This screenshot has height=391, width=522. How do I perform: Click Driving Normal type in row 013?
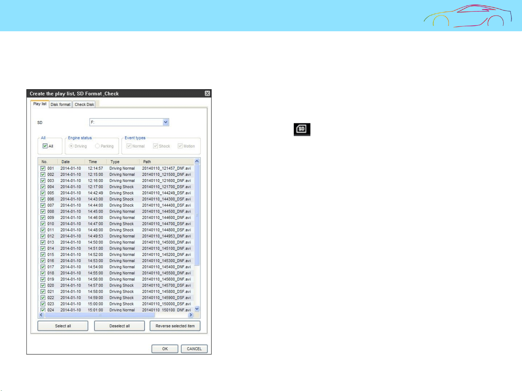(x=122, y=242)
